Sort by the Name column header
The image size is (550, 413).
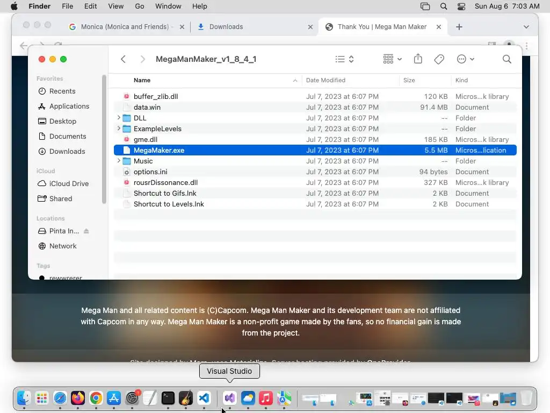tap(142, 80)
